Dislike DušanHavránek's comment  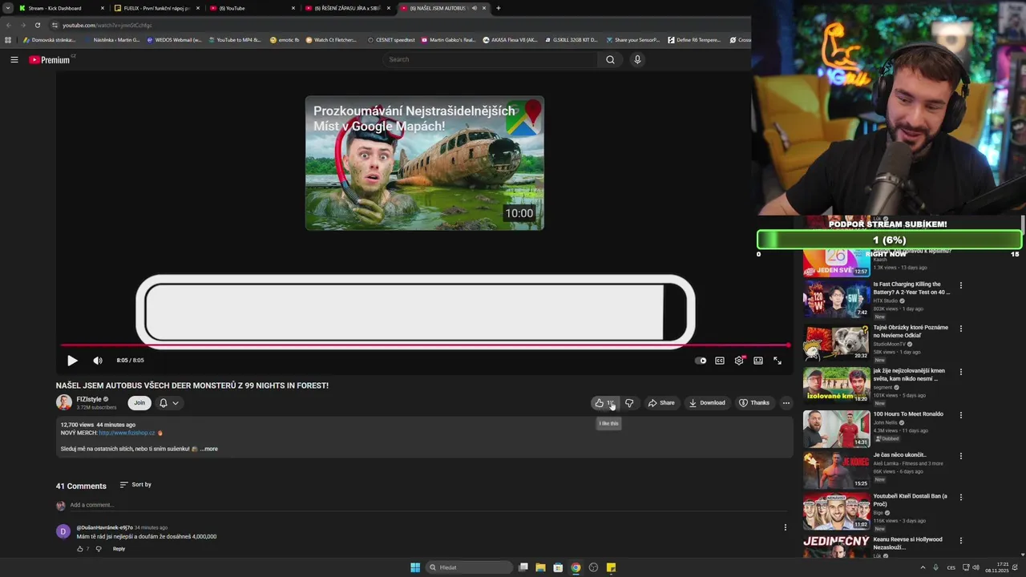tap(99, 549)
